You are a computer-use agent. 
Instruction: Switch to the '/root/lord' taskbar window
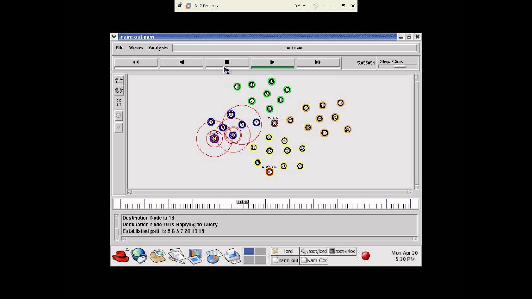pos(314,251)
